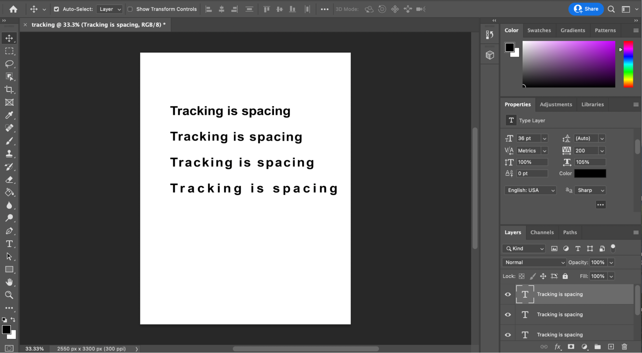642x353 pixels.
Task: Select the Hand tool
Action: (9, 282)
